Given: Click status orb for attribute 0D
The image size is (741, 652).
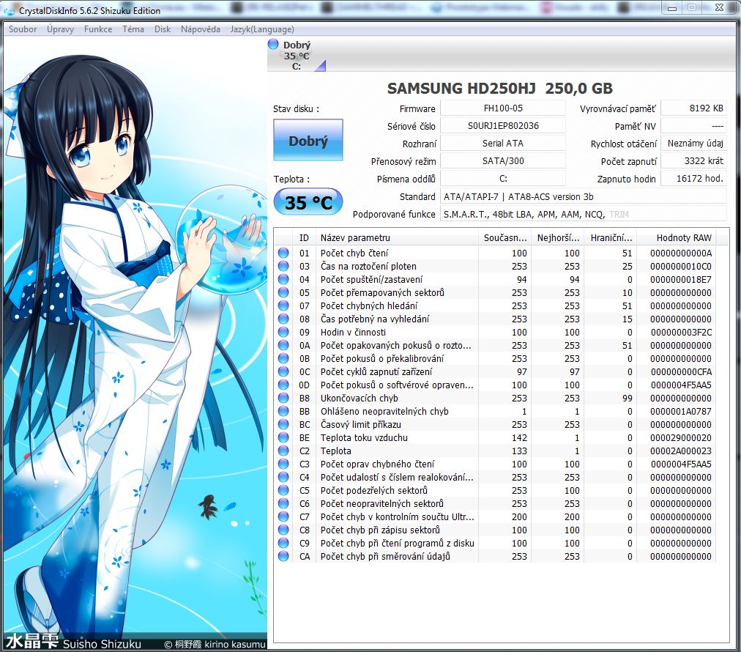Looking at the screenshot, I should (283, 385).
